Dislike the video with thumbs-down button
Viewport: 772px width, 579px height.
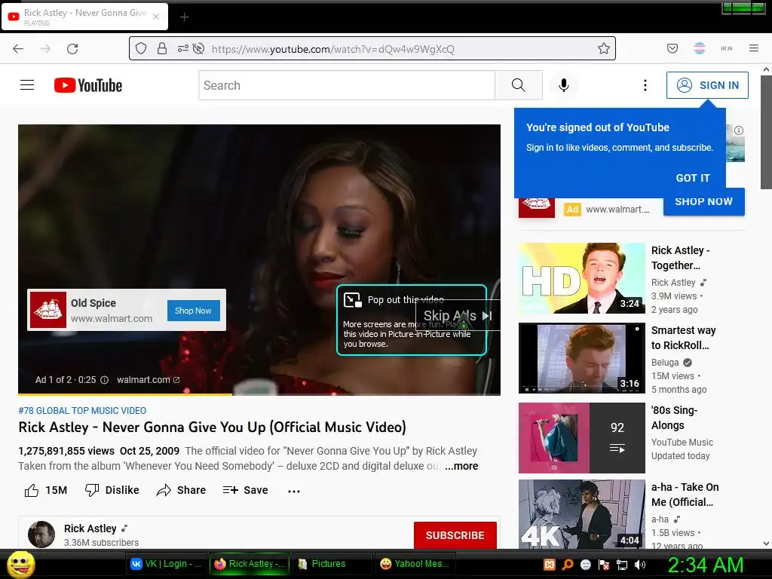(x=112, y=490)
